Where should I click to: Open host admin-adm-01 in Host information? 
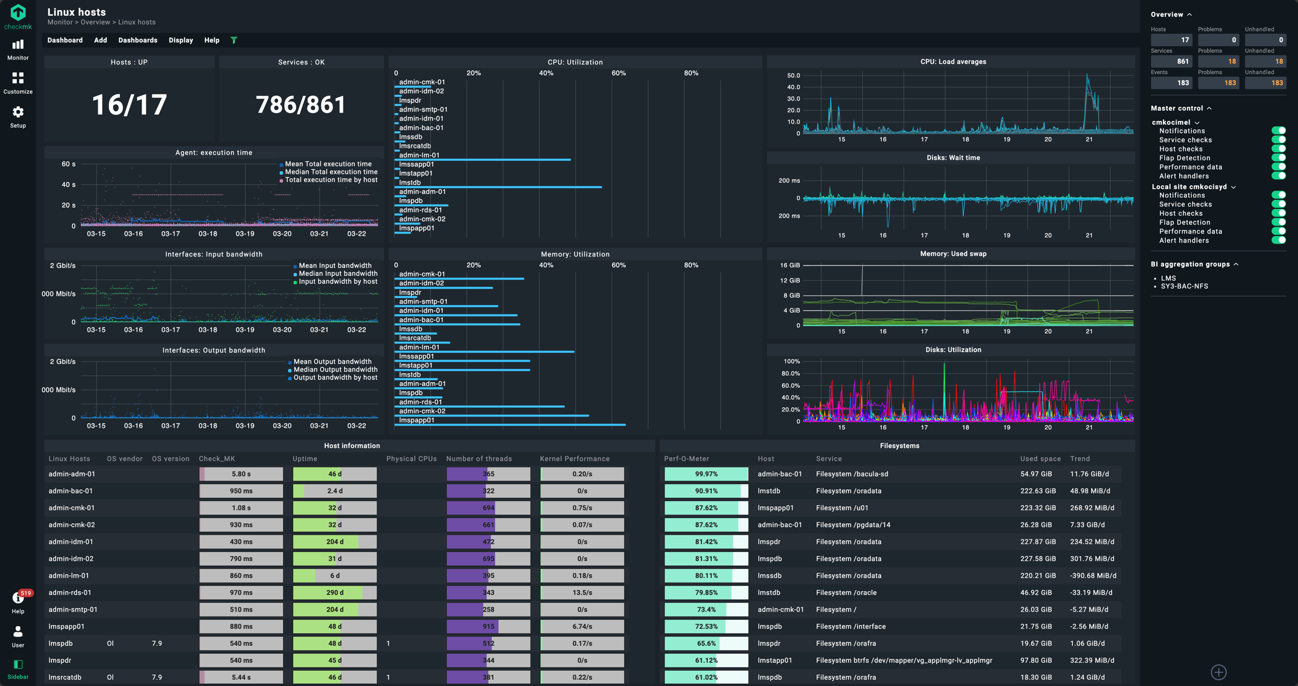(x=72, y=474)
